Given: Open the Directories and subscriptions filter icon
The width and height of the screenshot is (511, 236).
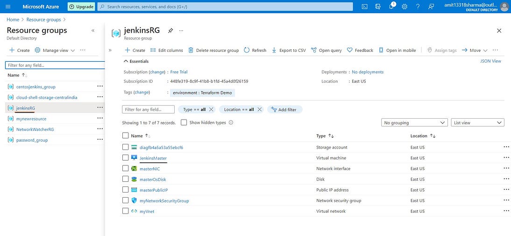Looking at the screenshot, I should point(378,7).
